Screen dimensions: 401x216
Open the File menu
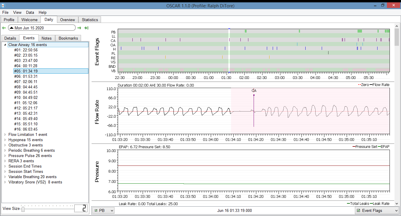5,13
